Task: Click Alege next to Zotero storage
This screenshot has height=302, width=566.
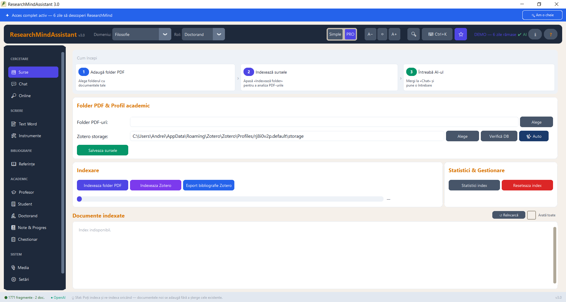Action: point(462,136)
